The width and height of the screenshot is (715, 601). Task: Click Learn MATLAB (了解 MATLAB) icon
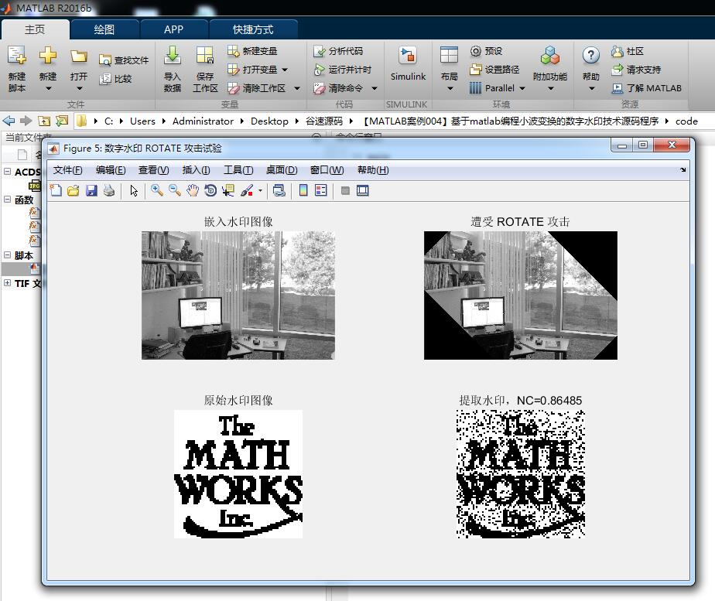point(617,88)
